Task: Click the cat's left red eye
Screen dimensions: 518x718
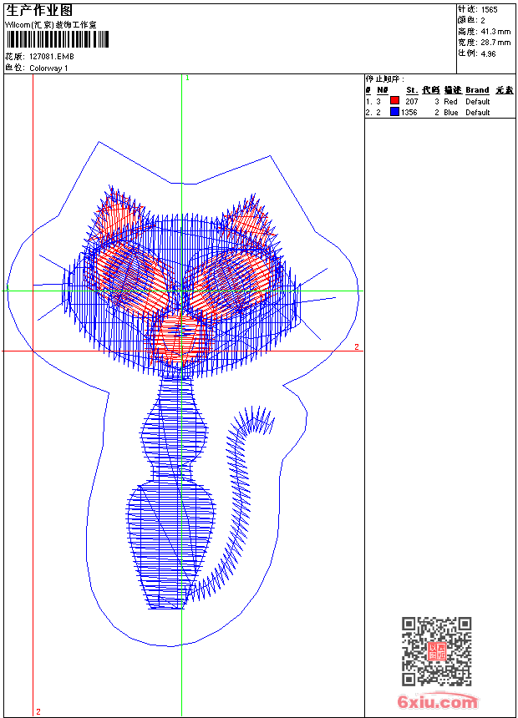Action: point(127,274)
